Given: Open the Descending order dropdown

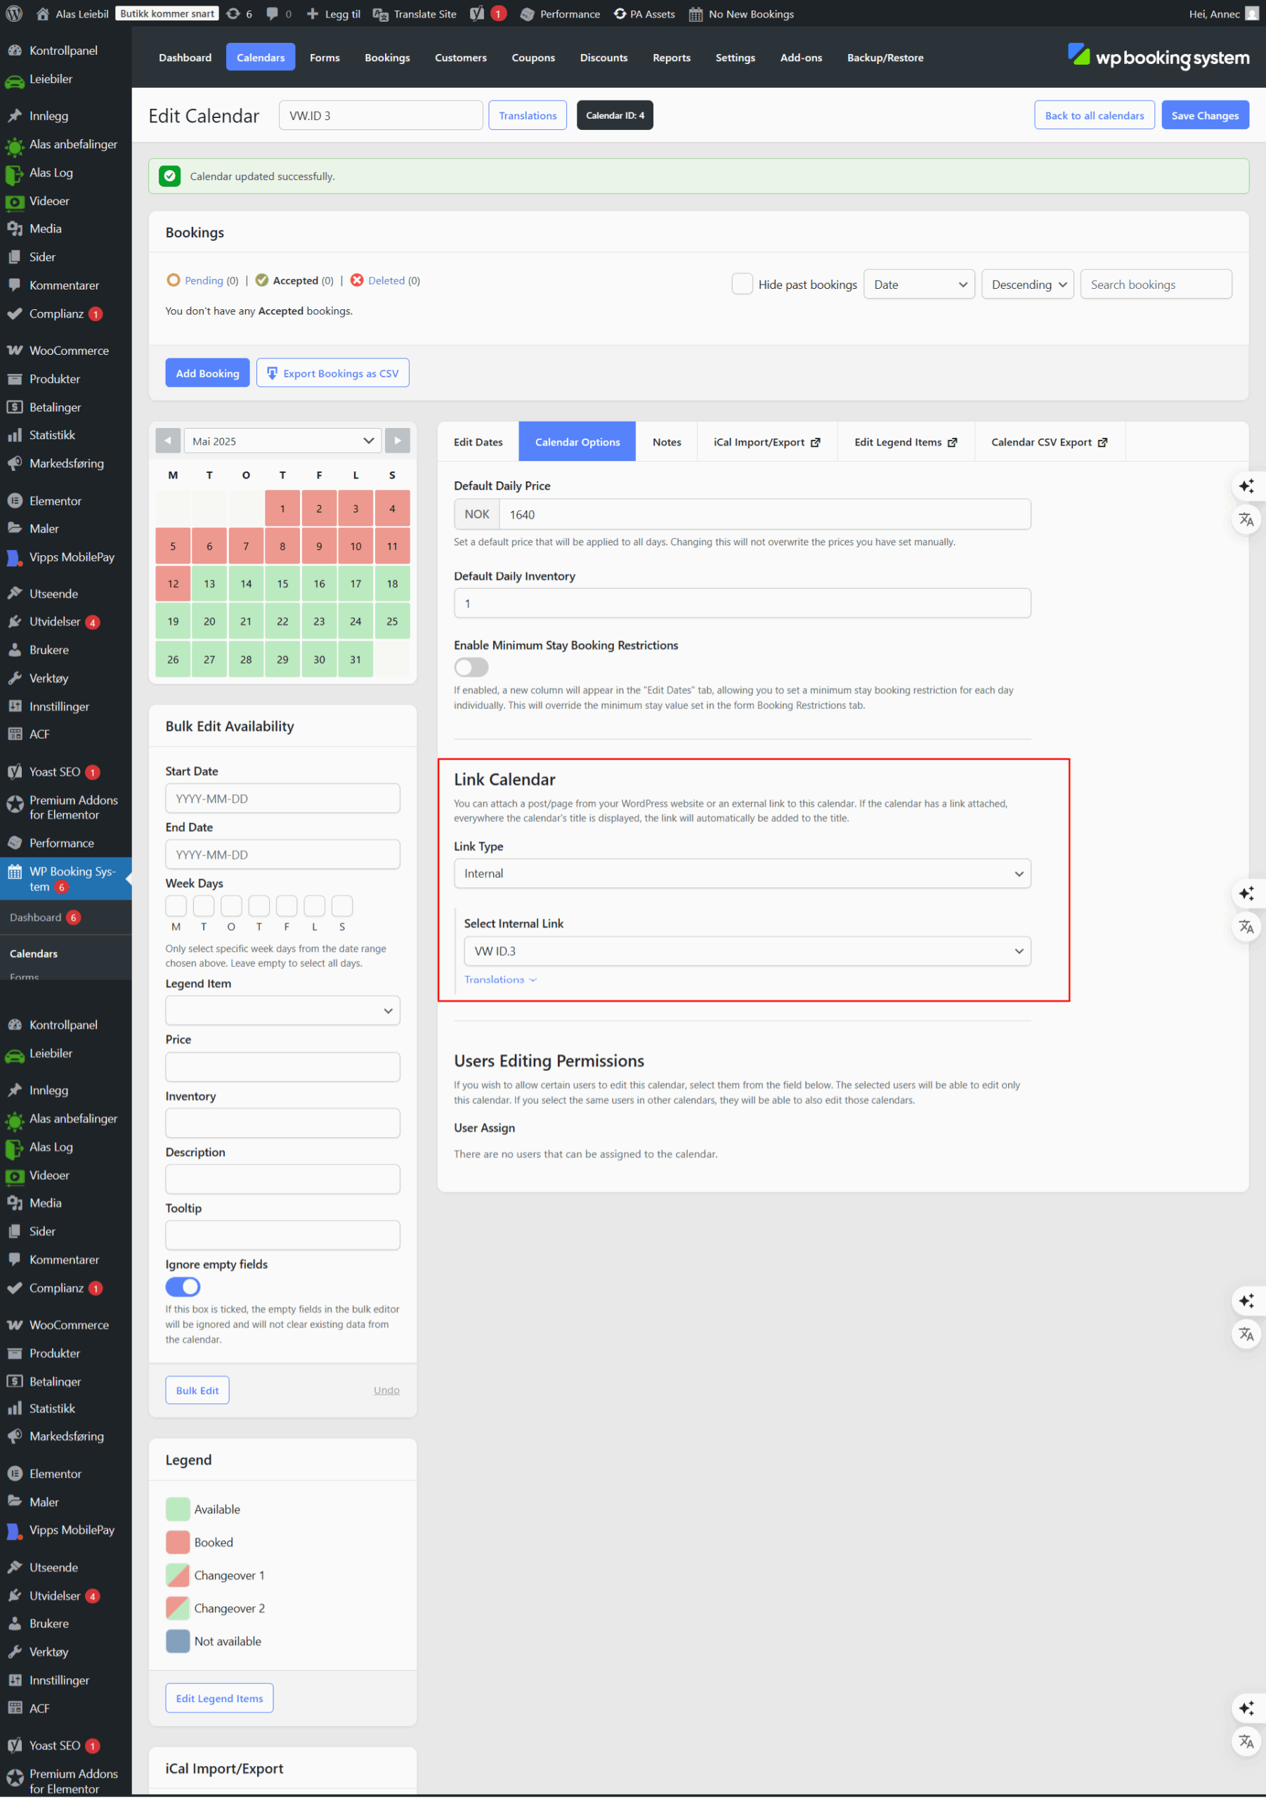Looking at the screenshot, I should (1027, 285).
